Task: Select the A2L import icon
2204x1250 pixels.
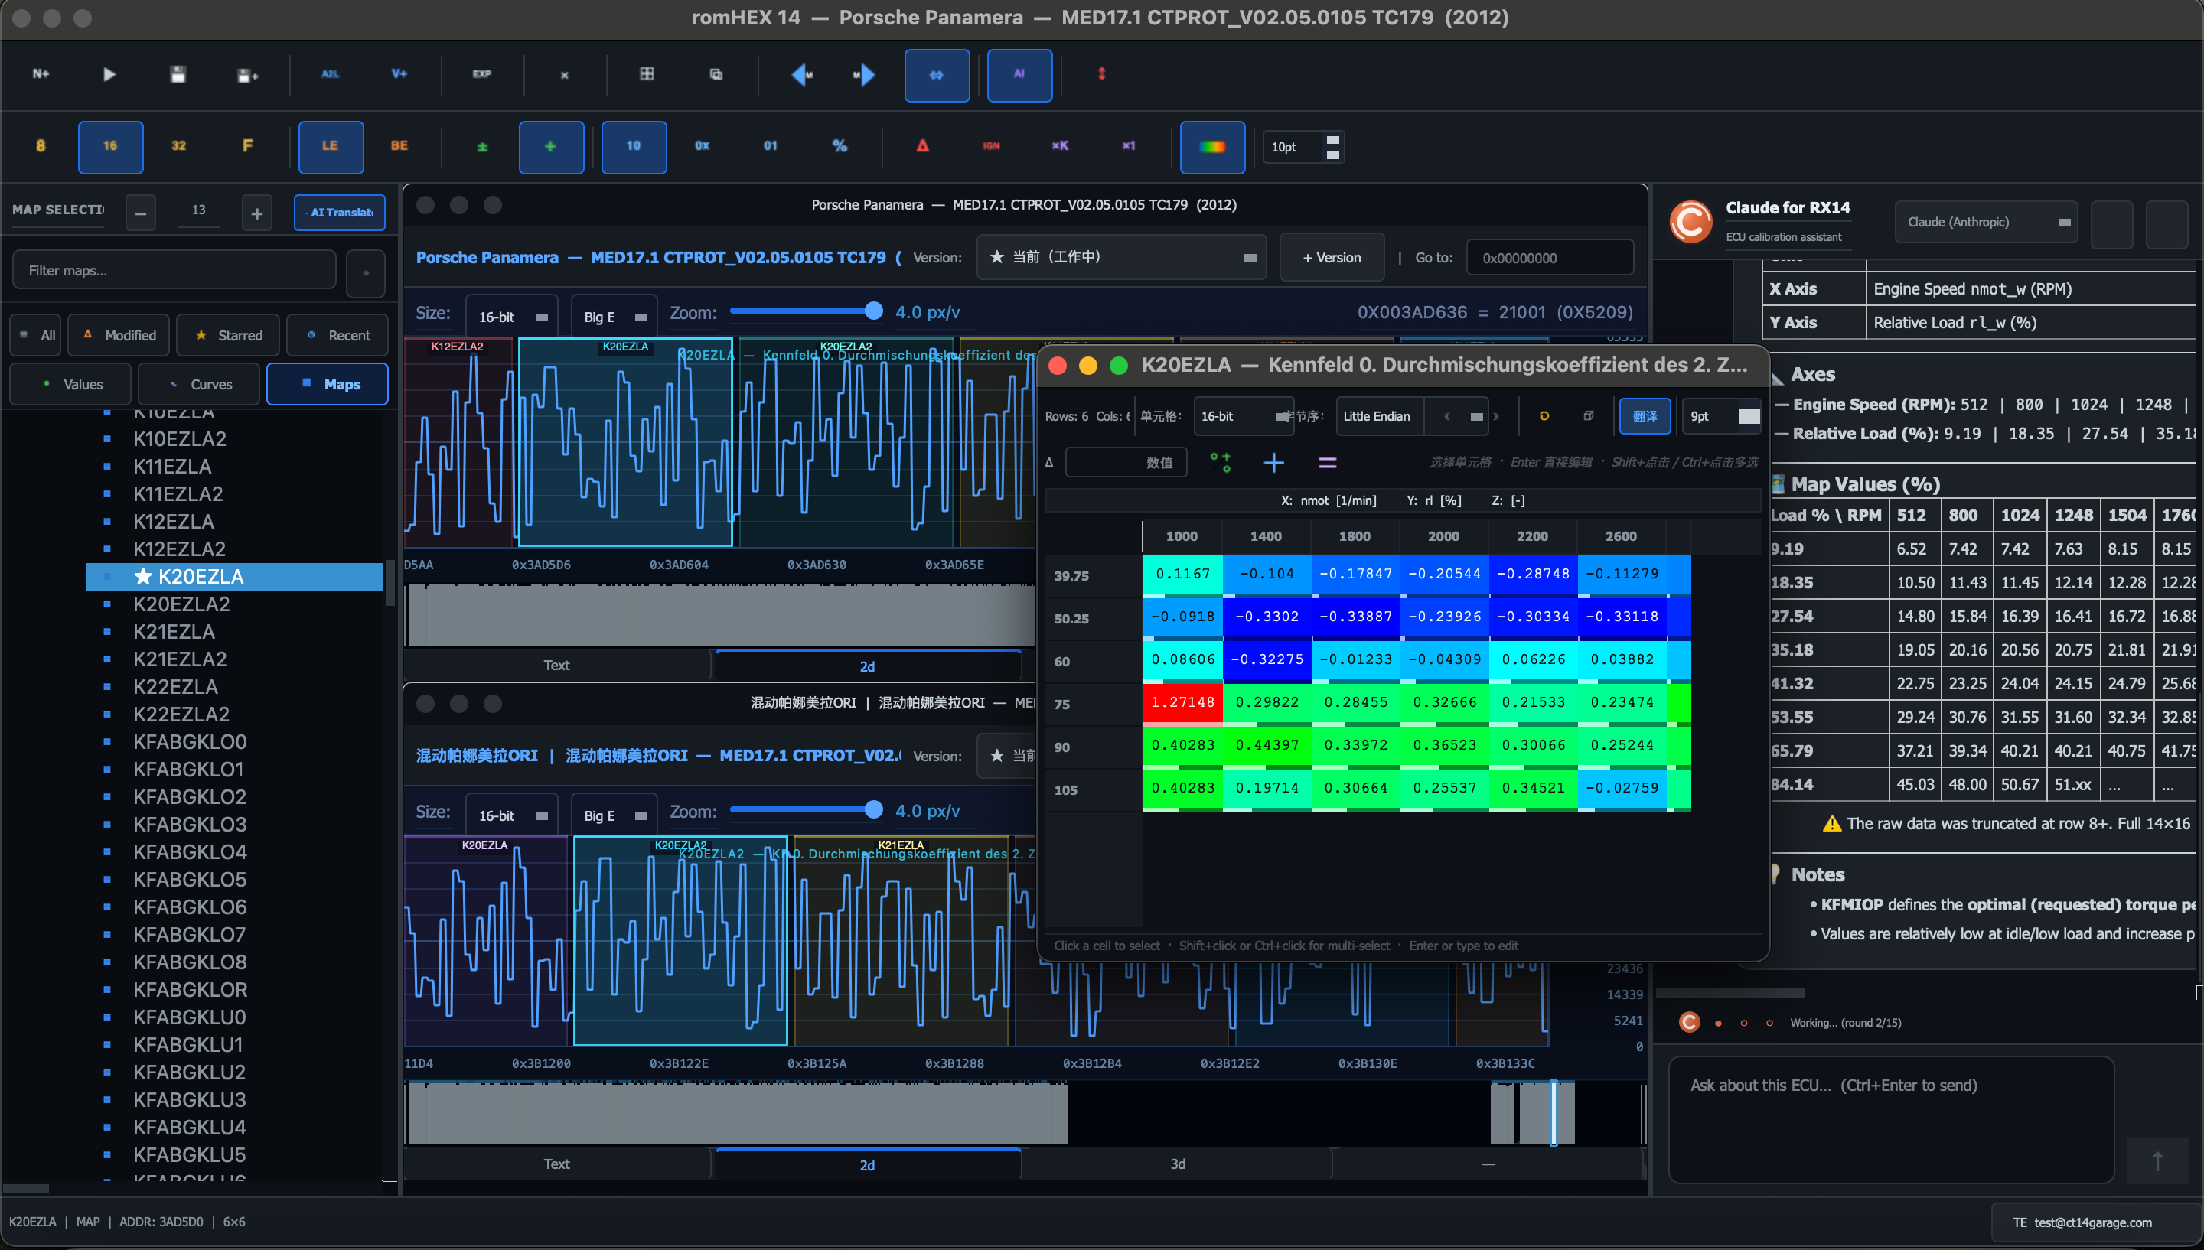Action: coord(329,75)
